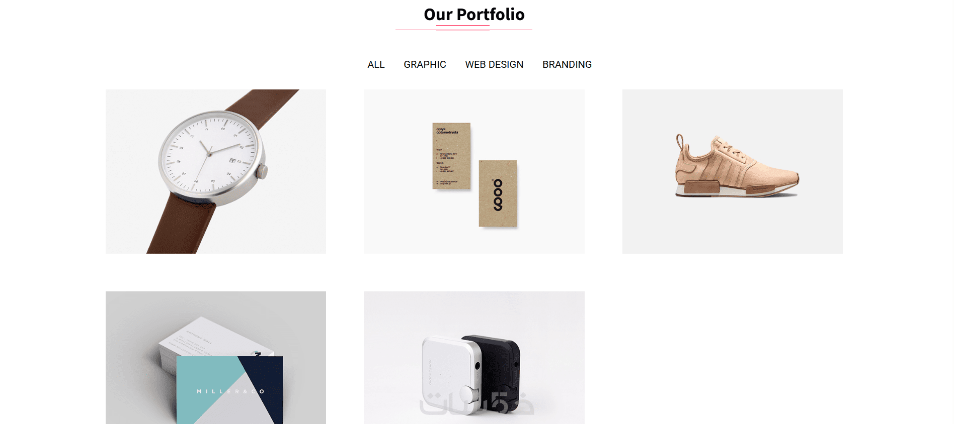Viewport: 954px width, 424px height.
Task: Click the optyk optometrysta text card
Action: click(x=451, y=156)
